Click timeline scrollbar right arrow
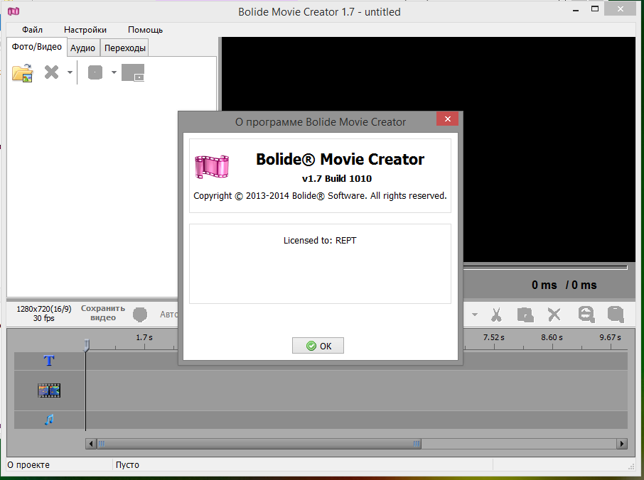The width and height of the screenshot is (644, 480). pos(622,444)
